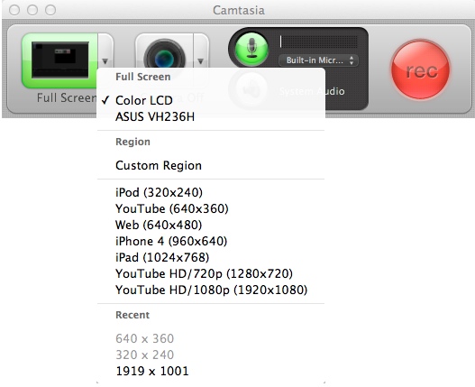Choose Custom Region option
475x387 pixels.
point(211,165)
